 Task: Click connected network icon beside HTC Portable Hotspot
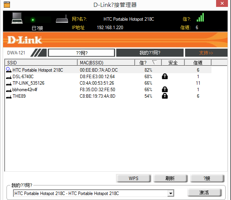point(8,70)
